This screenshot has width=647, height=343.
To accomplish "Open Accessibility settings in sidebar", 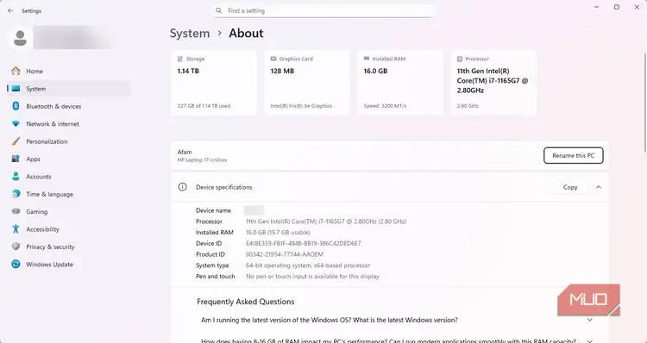I will tap(68, 228).
